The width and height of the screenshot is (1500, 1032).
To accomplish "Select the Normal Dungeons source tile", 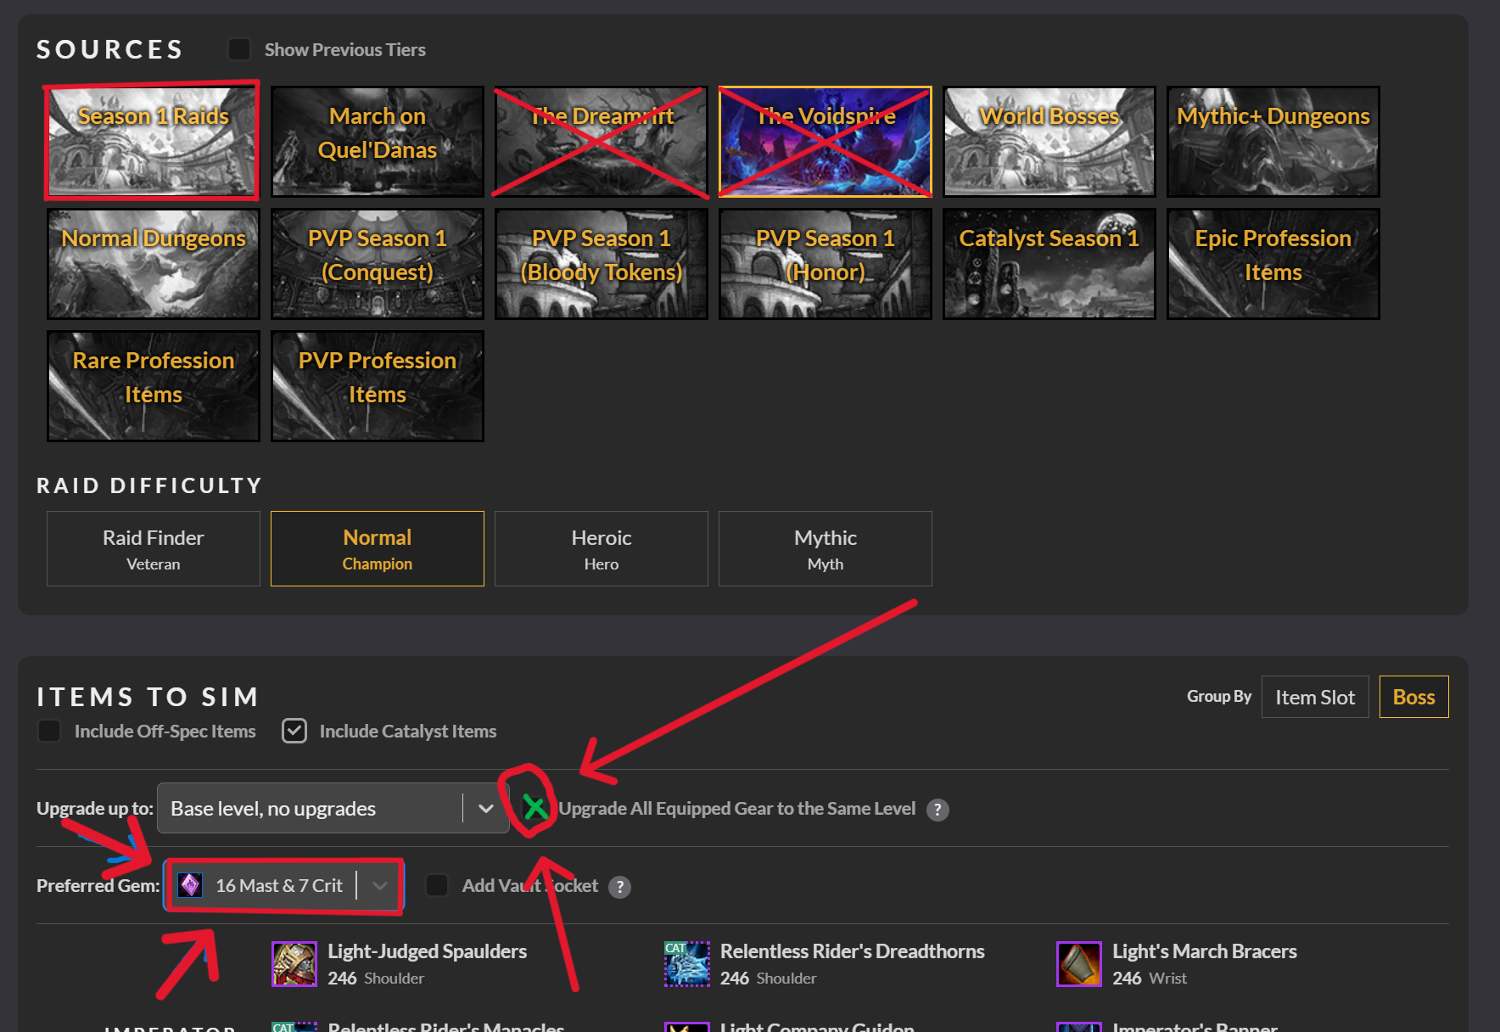I will click(x=154, y=264).
